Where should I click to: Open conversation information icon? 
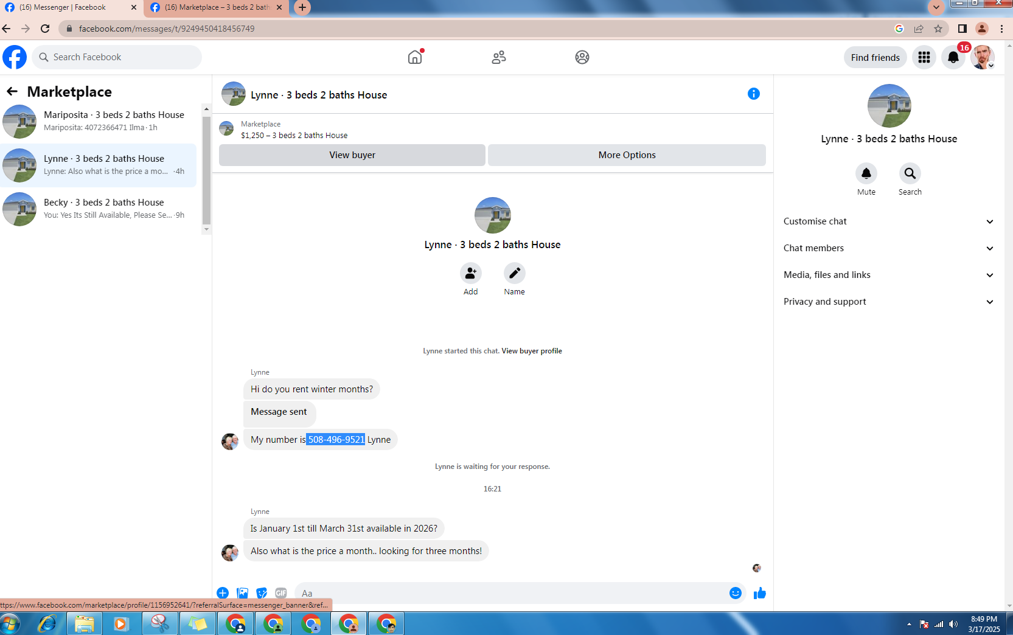click(x=754, y=94)
